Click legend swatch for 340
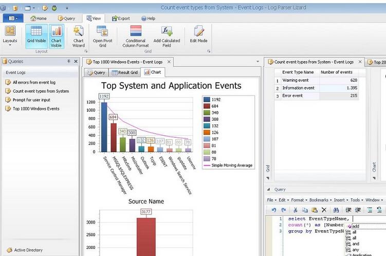 click(x=207, y=113)
